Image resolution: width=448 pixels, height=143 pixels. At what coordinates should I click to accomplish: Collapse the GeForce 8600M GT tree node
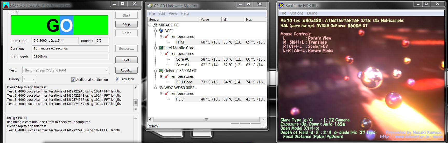coord(156,71)
